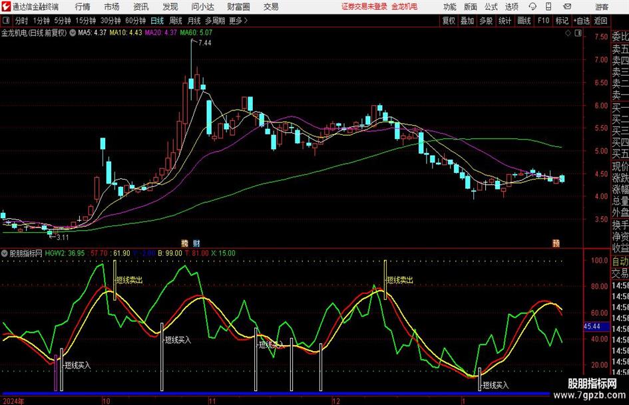
Task: Switch to the 60分钟 period tab
Action: (136, 21)
